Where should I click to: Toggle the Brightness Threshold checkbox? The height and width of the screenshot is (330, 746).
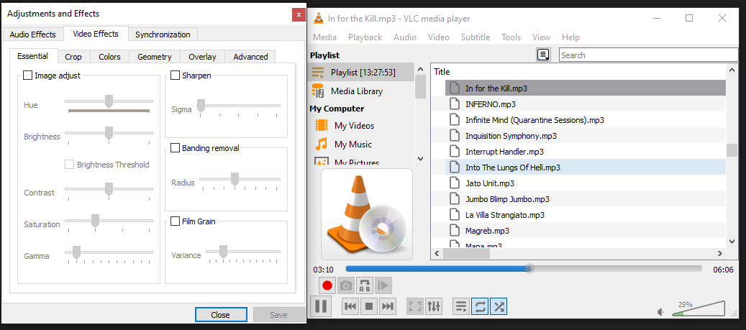(x=70, y=165)
